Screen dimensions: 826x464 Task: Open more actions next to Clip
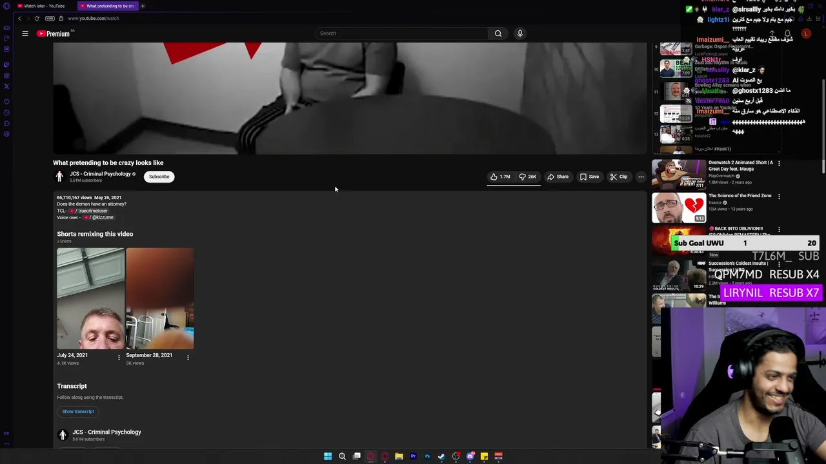[x=641, y=177]
